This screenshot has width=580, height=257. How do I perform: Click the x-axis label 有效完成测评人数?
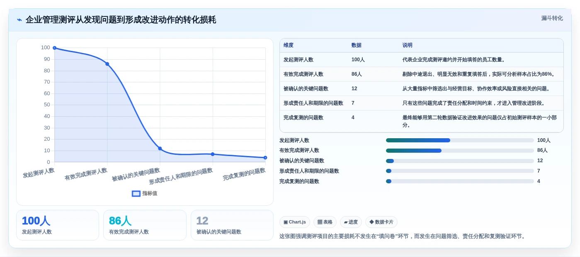[x=86, y=174]
